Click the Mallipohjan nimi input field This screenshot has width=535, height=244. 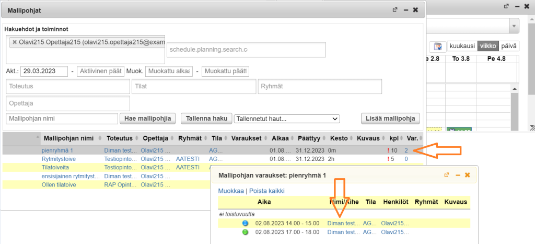62,119
